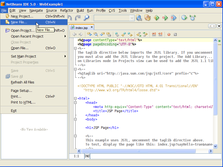Click the vertical scrollbar thumb in editor
This screenshot has width=223, height=167.
click(215, 79)
